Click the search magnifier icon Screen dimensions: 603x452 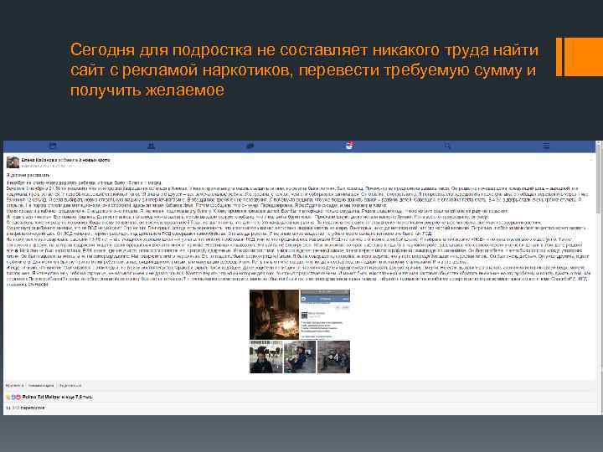pyautogui.click(x=447, y=146)
